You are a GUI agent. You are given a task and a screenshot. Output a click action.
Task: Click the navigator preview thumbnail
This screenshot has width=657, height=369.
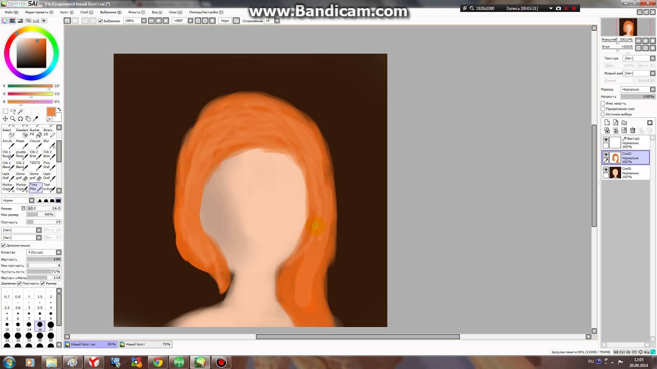click(x=628, y=27)
